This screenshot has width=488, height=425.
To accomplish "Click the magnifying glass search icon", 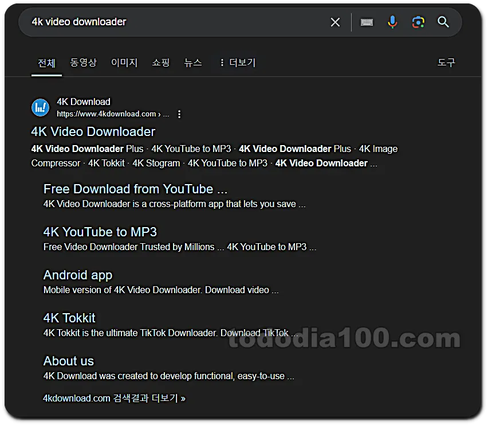I will pyautogui.click(x=443, y=22).
